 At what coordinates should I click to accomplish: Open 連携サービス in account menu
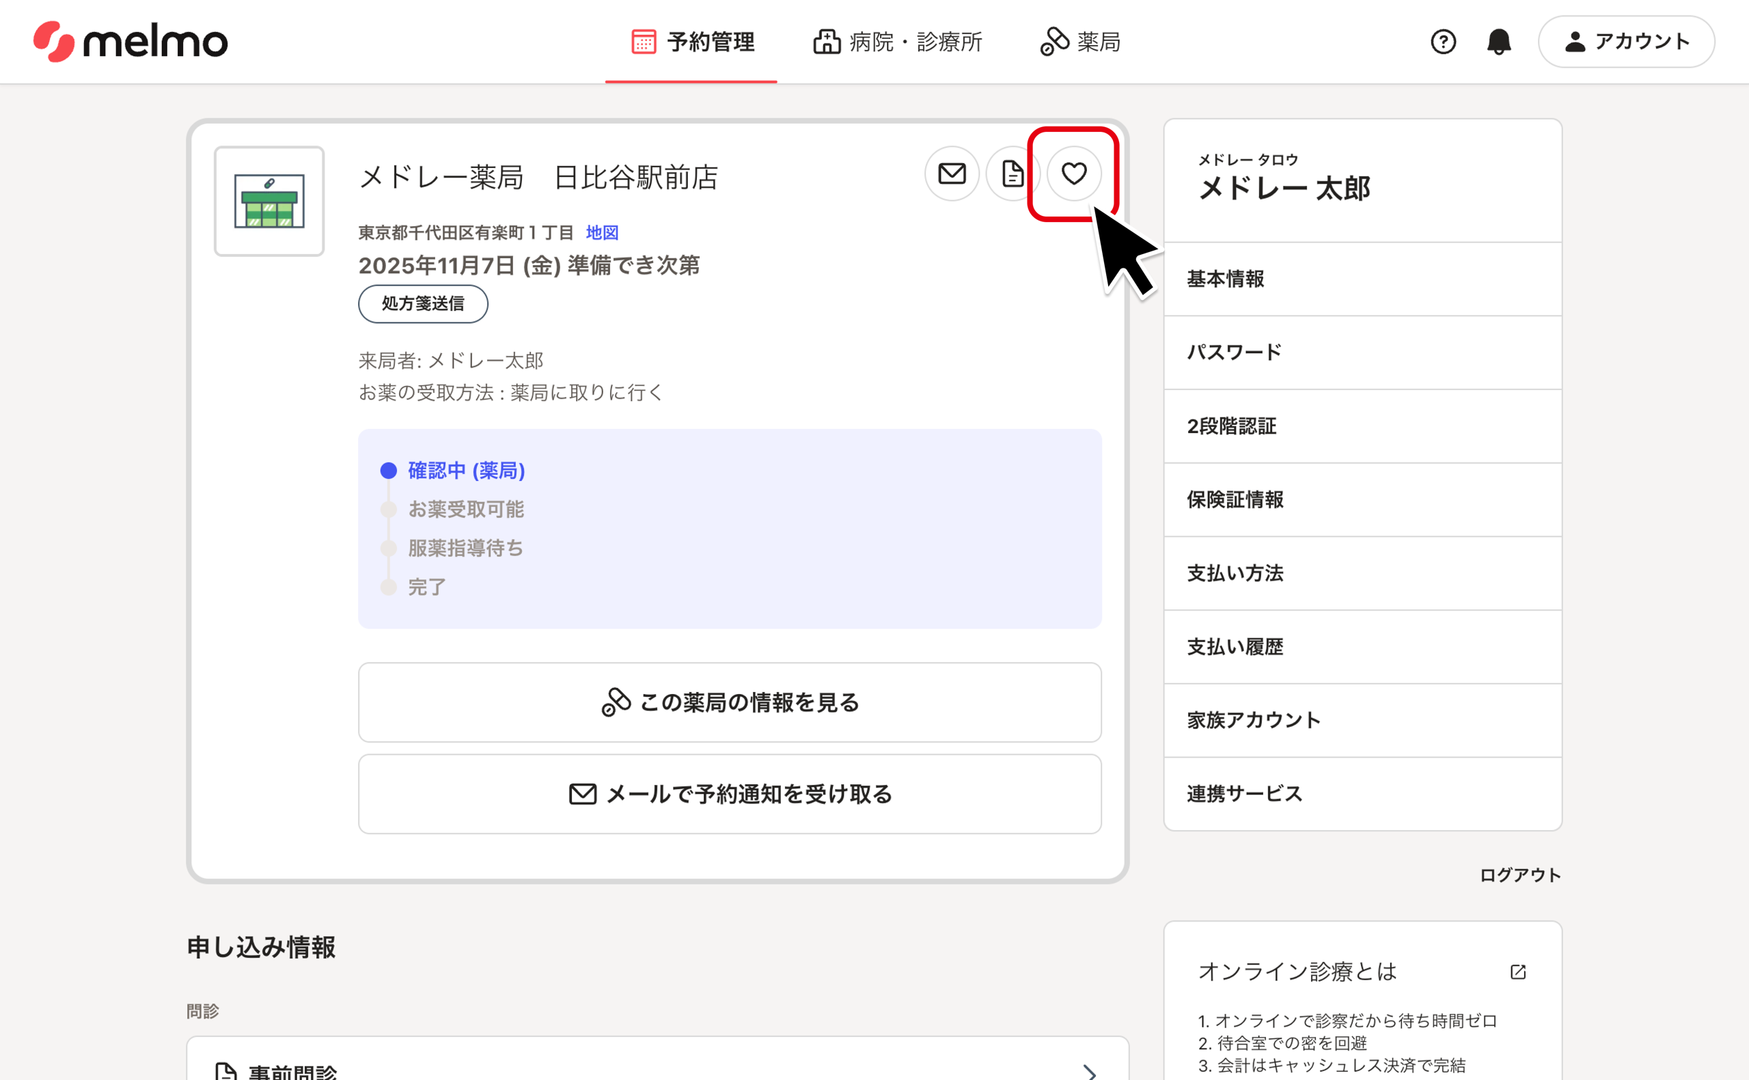pos(1362,794)
